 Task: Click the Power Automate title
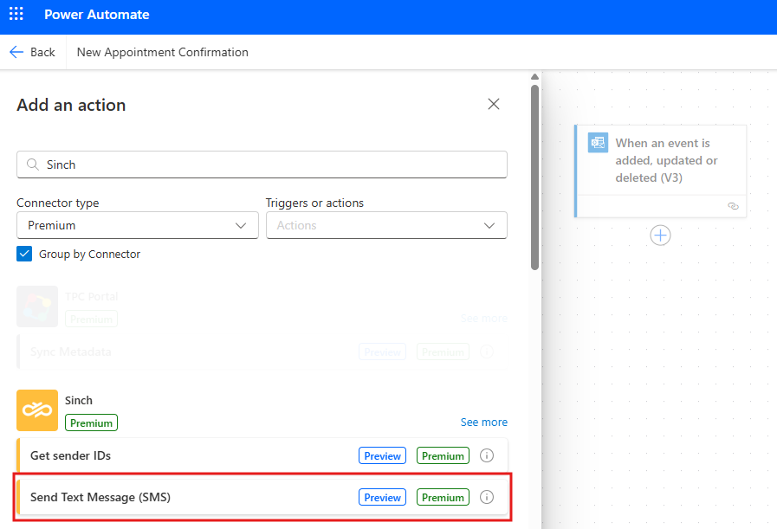tap(97, 15)
